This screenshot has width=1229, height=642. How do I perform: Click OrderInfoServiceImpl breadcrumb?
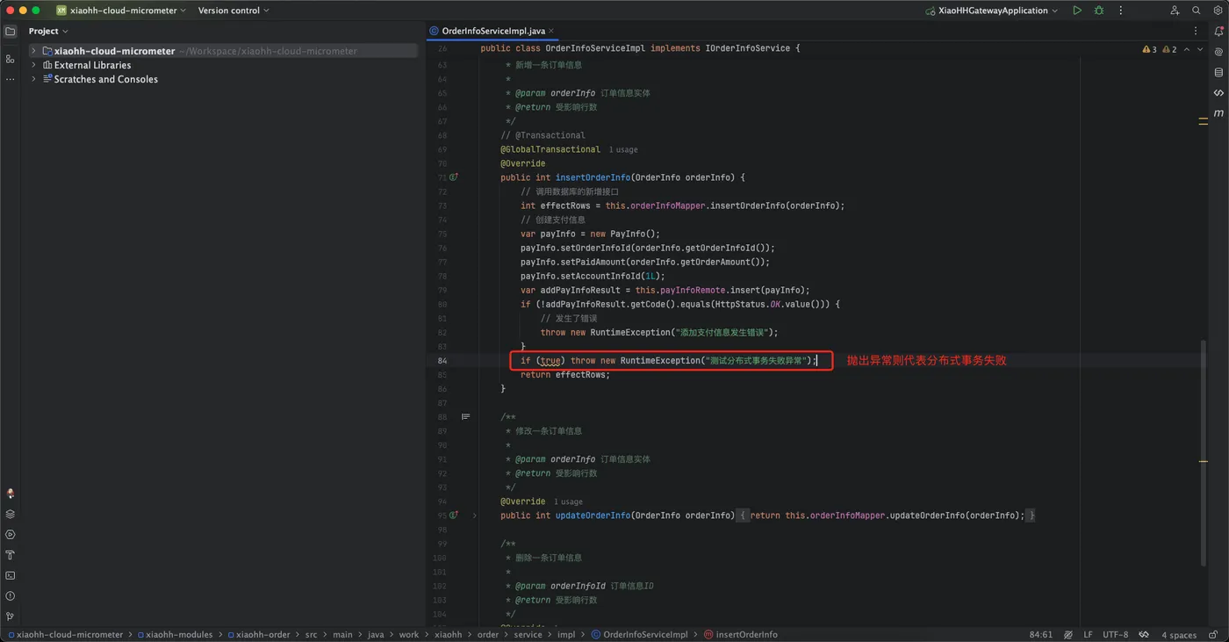coord(640,634)
